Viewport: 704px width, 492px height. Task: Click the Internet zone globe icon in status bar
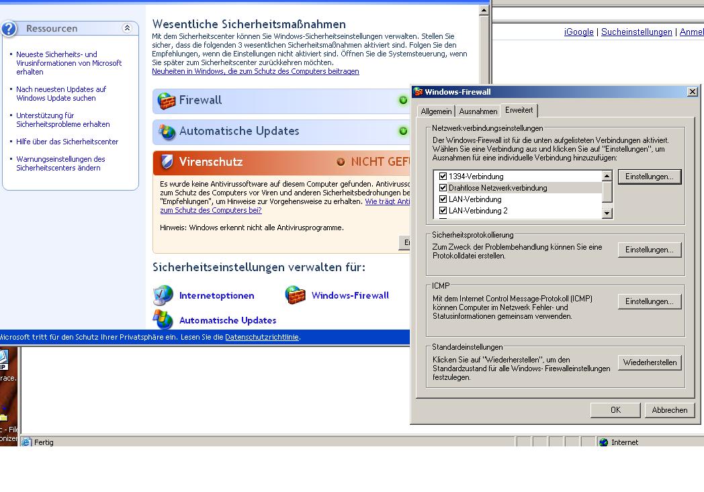604,442
